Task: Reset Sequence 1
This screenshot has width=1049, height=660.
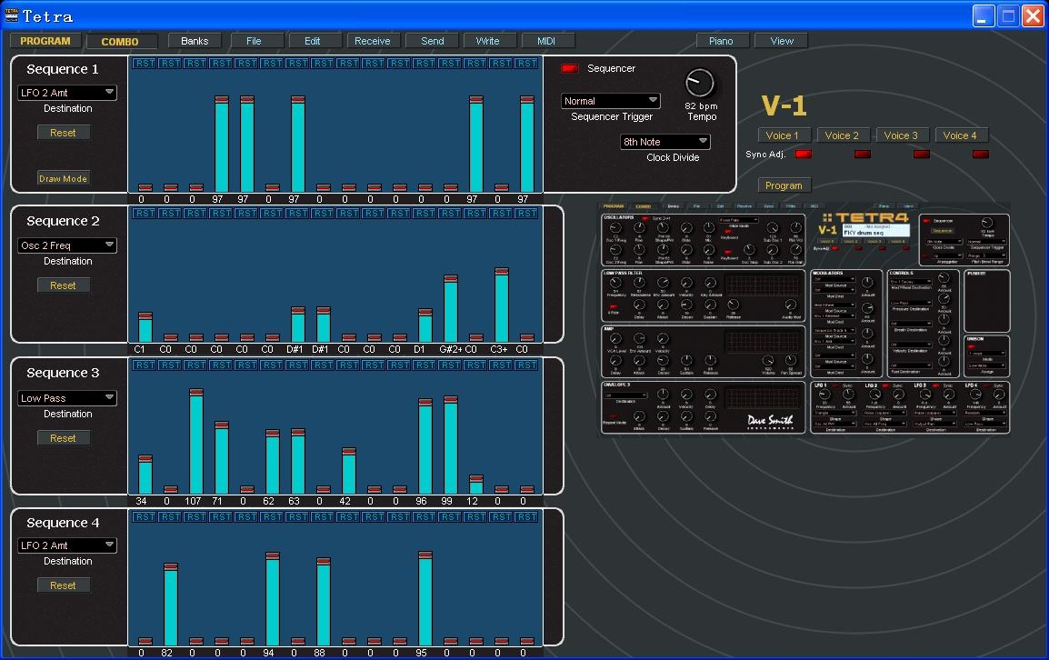Action: [64, 133]
